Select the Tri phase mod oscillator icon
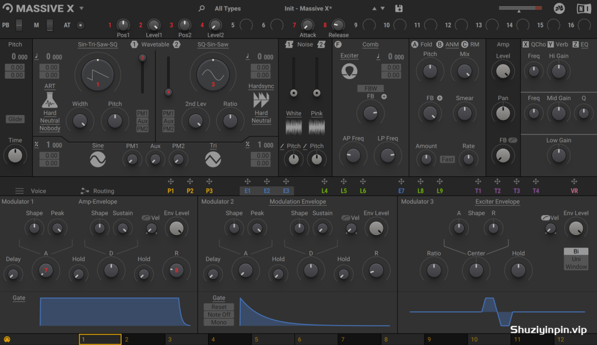 pos(213,159)
